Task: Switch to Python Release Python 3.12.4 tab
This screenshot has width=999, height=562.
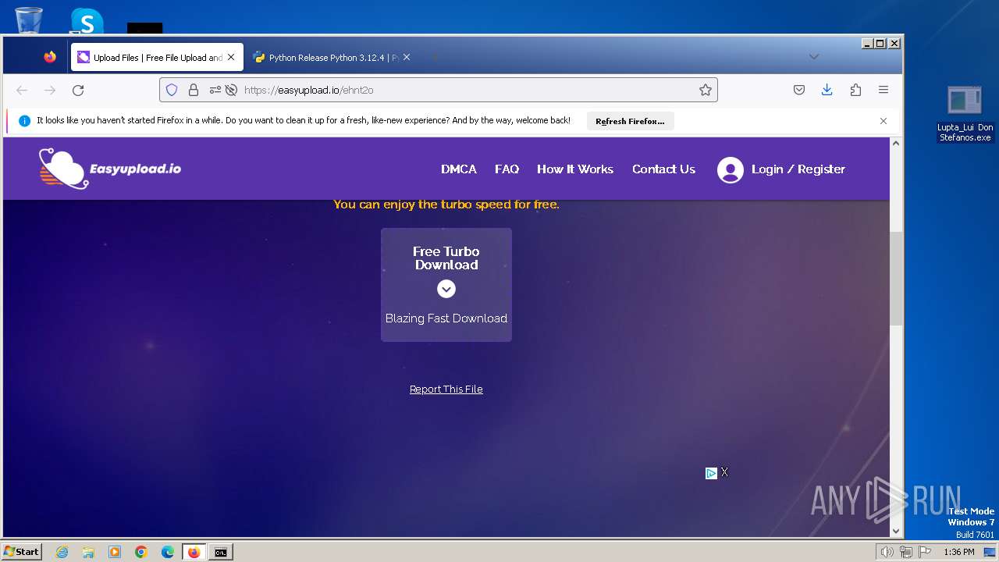Action: (x=332, y=57)
